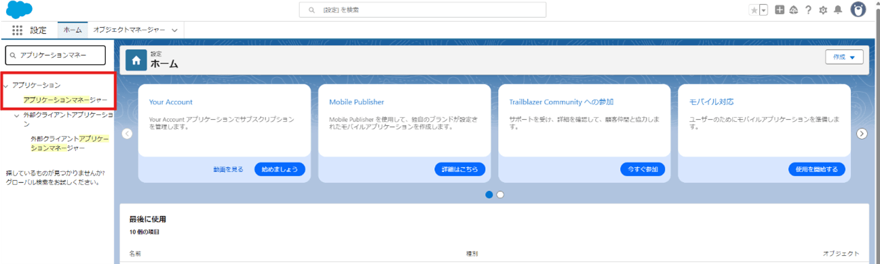
Task: Click the 詳細はこちら button
Action: [460, 169]
